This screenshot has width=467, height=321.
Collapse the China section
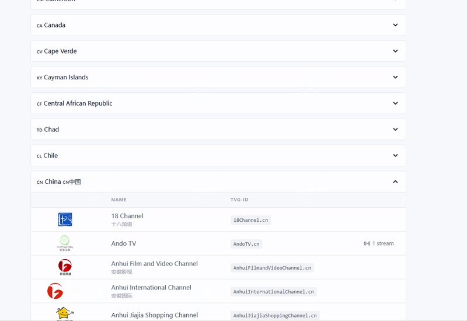[x=395, y=182]
